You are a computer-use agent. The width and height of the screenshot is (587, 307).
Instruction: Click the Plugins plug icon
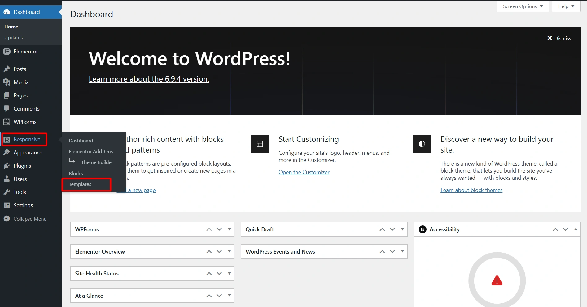(7, 166)
